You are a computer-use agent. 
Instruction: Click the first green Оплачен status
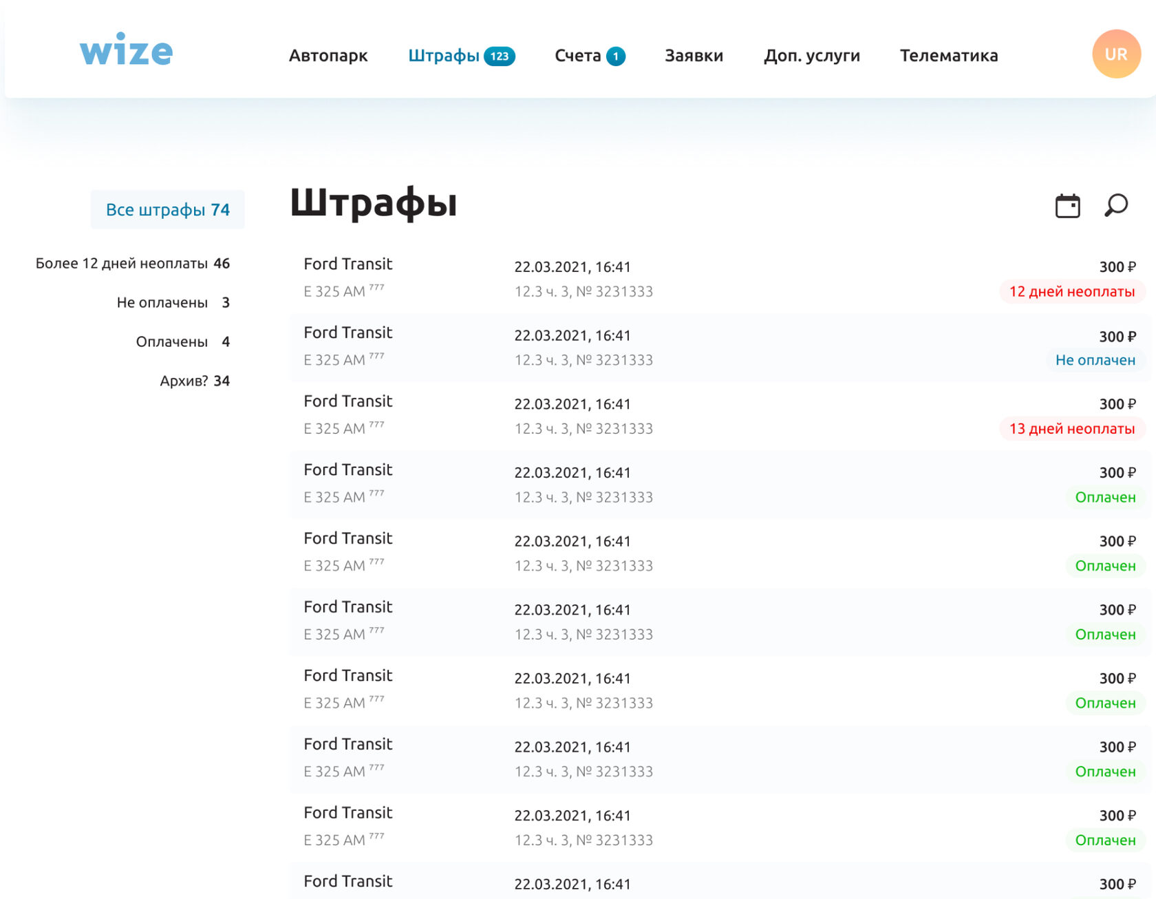pyautogui.click(x=1104, y=498)
